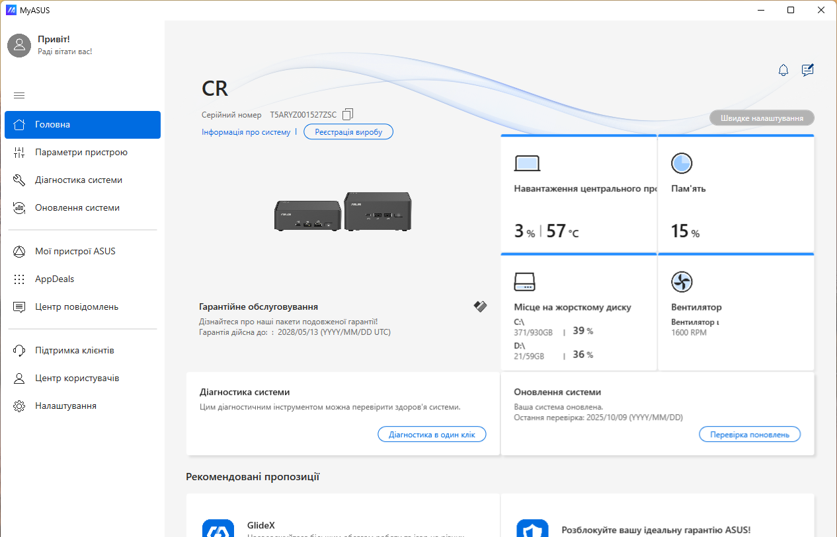Image resolution: width=837 pixels, height=537 pixels.
Task: Copy serial number with copy icon
Action: pyautogui.click(x=348, y=114)
